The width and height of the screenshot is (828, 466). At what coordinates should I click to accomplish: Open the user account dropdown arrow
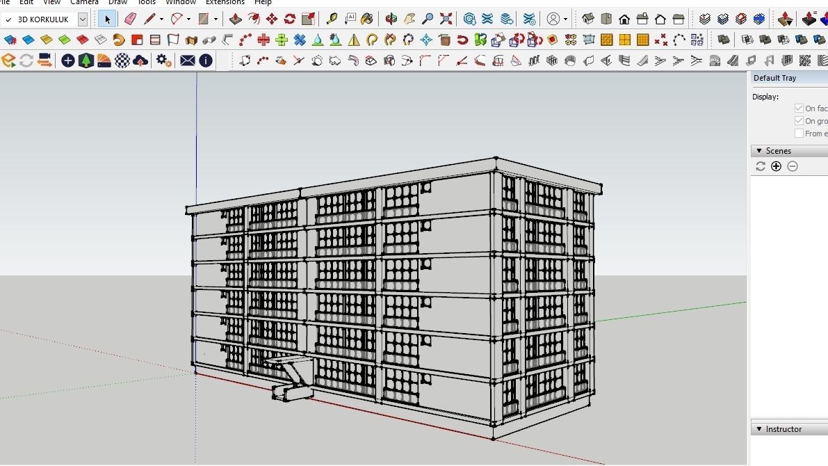click(x=565, y=19)
